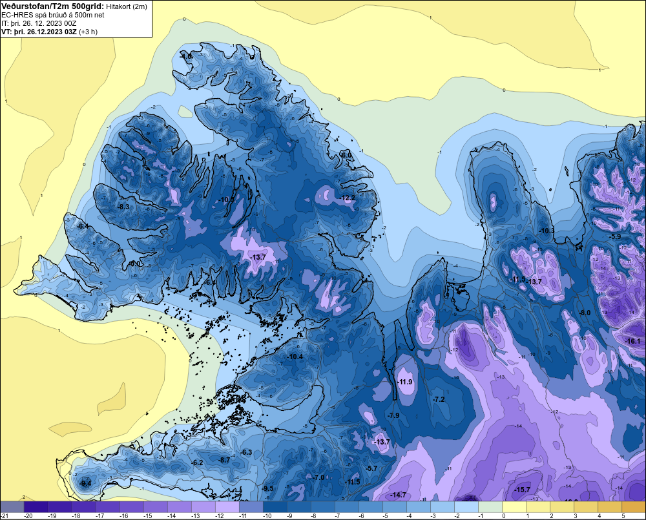Click the '-10.3' temperature value on the map
Screen dimensions: 646x520
[x=547, y=231]
